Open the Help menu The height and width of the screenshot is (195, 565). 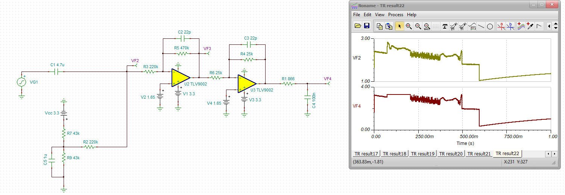coord(412,15)
